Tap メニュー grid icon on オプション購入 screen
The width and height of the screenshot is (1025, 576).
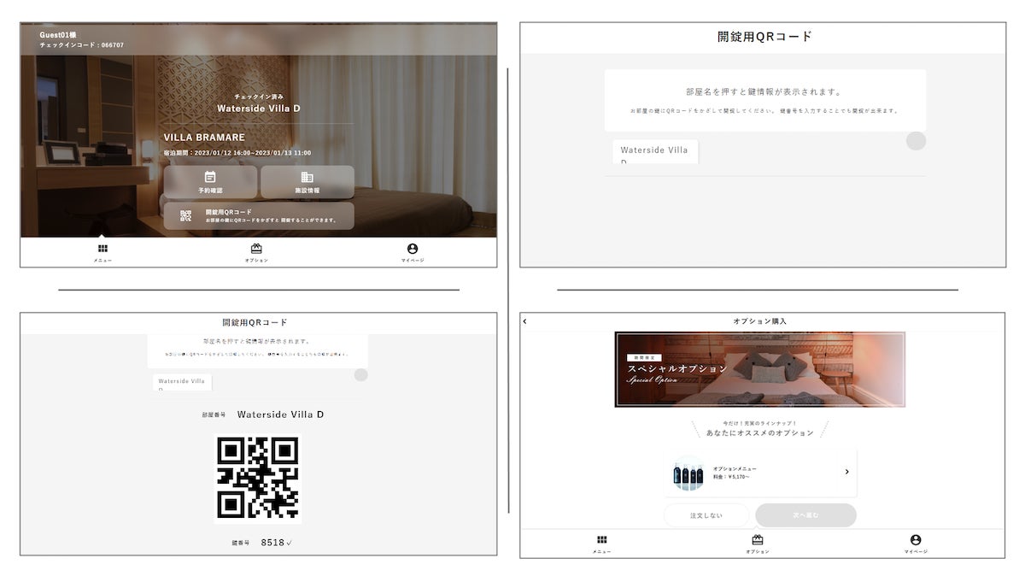(601, 540)
